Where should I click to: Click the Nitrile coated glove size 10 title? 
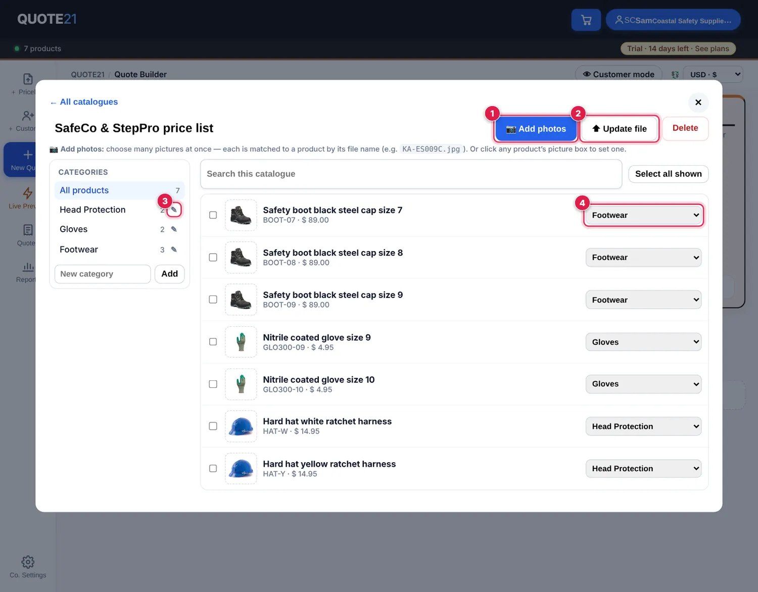tap(319, 379)
